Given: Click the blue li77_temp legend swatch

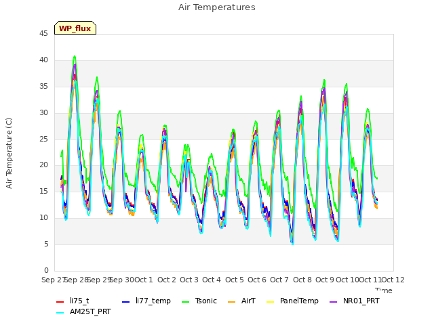Looking at the screenshot, I should [x=126, y=302].
